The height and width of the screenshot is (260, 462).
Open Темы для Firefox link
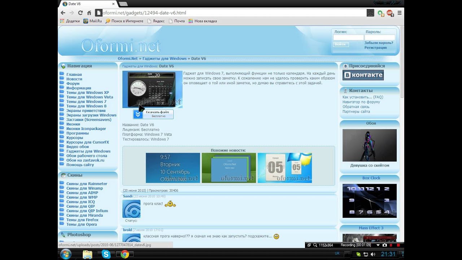(x=82, y=220)
